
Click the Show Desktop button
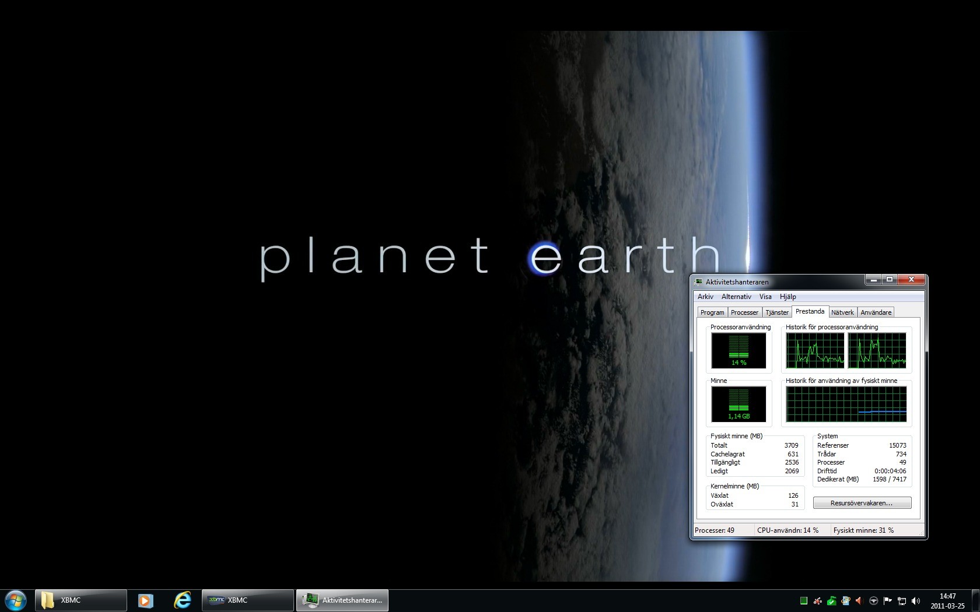pyautogui.click(x=975, y=600)
